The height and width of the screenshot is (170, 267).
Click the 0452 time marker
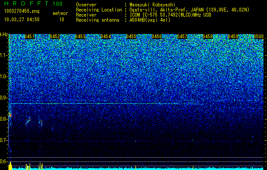(55, 37)
